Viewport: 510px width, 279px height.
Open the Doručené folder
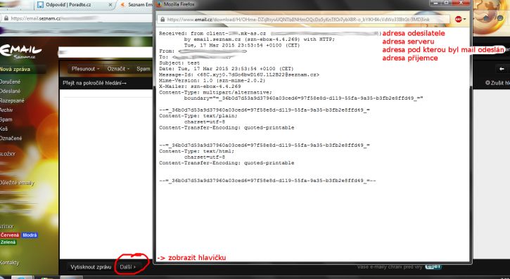tap(10, 82)
